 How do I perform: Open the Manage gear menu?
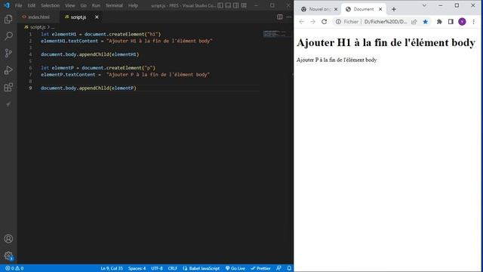tap(8, 255)
